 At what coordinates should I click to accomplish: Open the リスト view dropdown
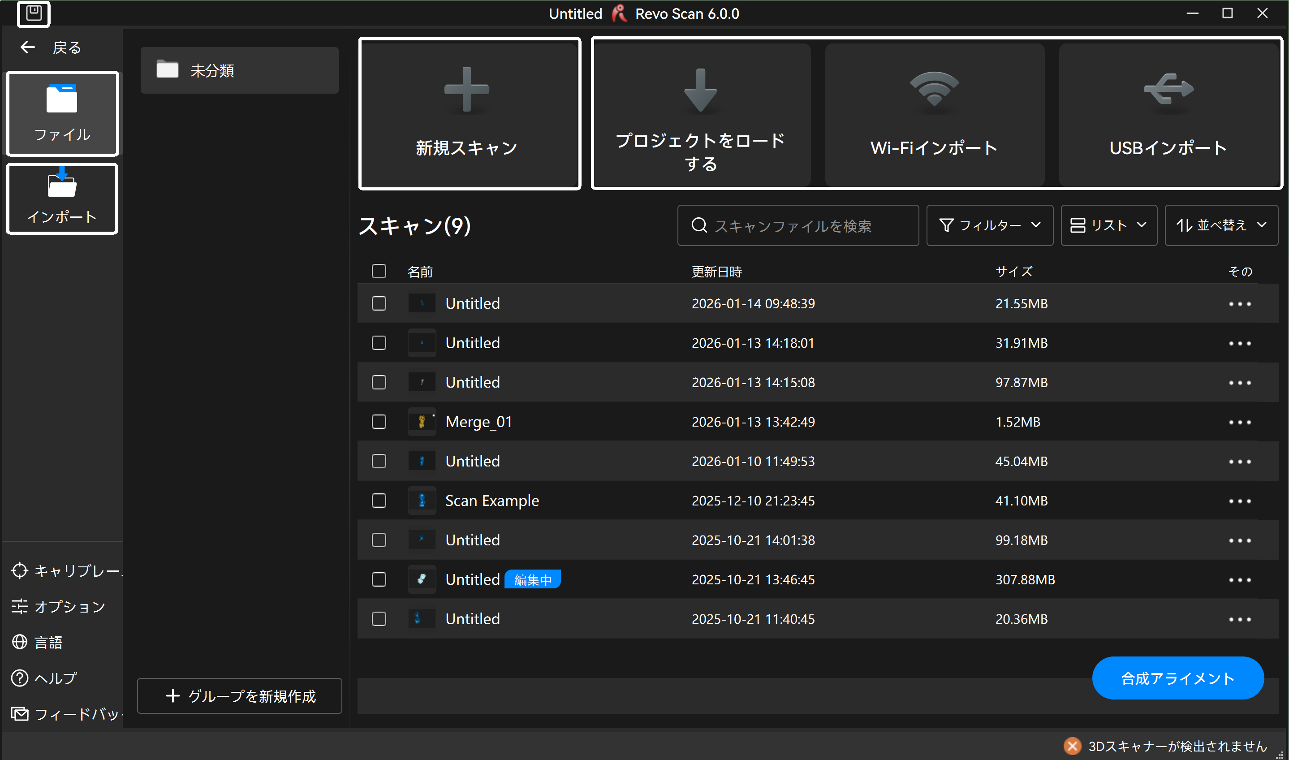pos(1109,225)
